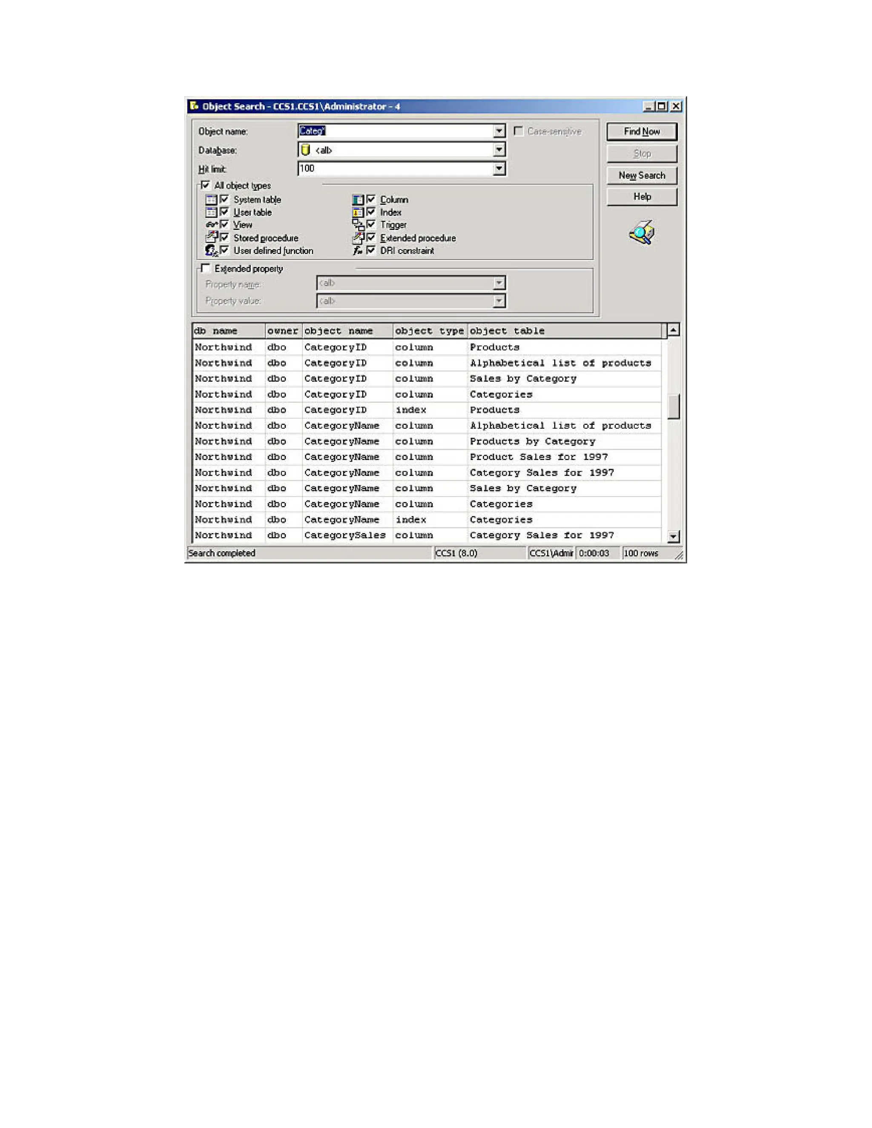Uncheck the Index checkbox
The image size is (872, 1128).
coord(371,212)
